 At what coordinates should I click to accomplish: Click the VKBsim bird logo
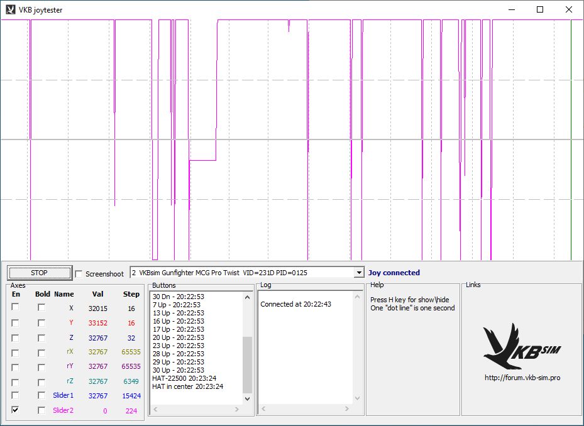tap(521, 346)
